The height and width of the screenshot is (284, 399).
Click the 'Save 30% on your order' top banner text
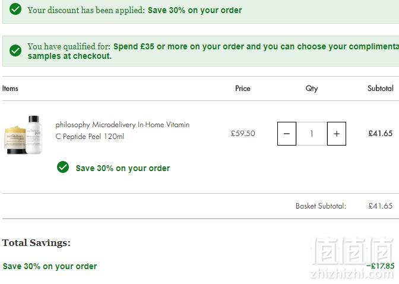pos(195,10)
